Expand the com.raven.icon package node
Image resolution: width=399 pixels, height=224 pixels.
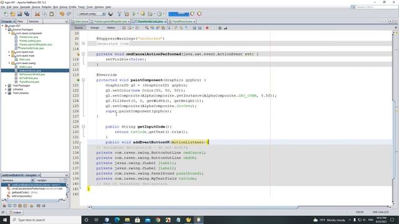9,52
